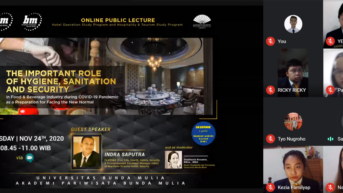Click the 'NOV 24TH, 2020' date text

[41, 139]
